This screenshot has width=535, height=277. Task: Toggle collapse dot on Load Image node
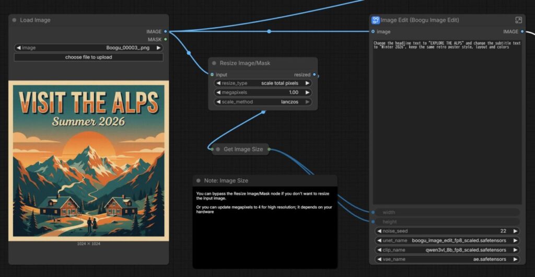(x=14, y=20)
